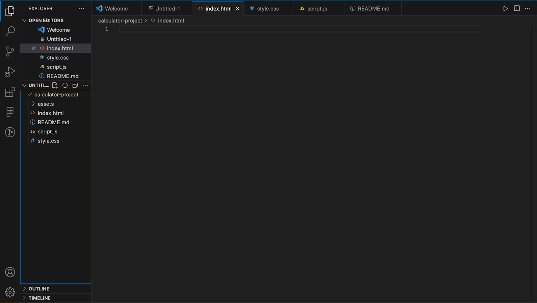Click line number 1 in the gutter
This screenshot has width=537, height=303.
point(107,29)
